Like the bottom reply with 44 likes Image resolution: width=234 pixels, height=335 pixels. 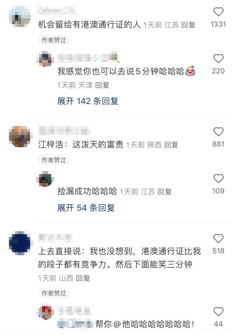[x=218, y=312]
